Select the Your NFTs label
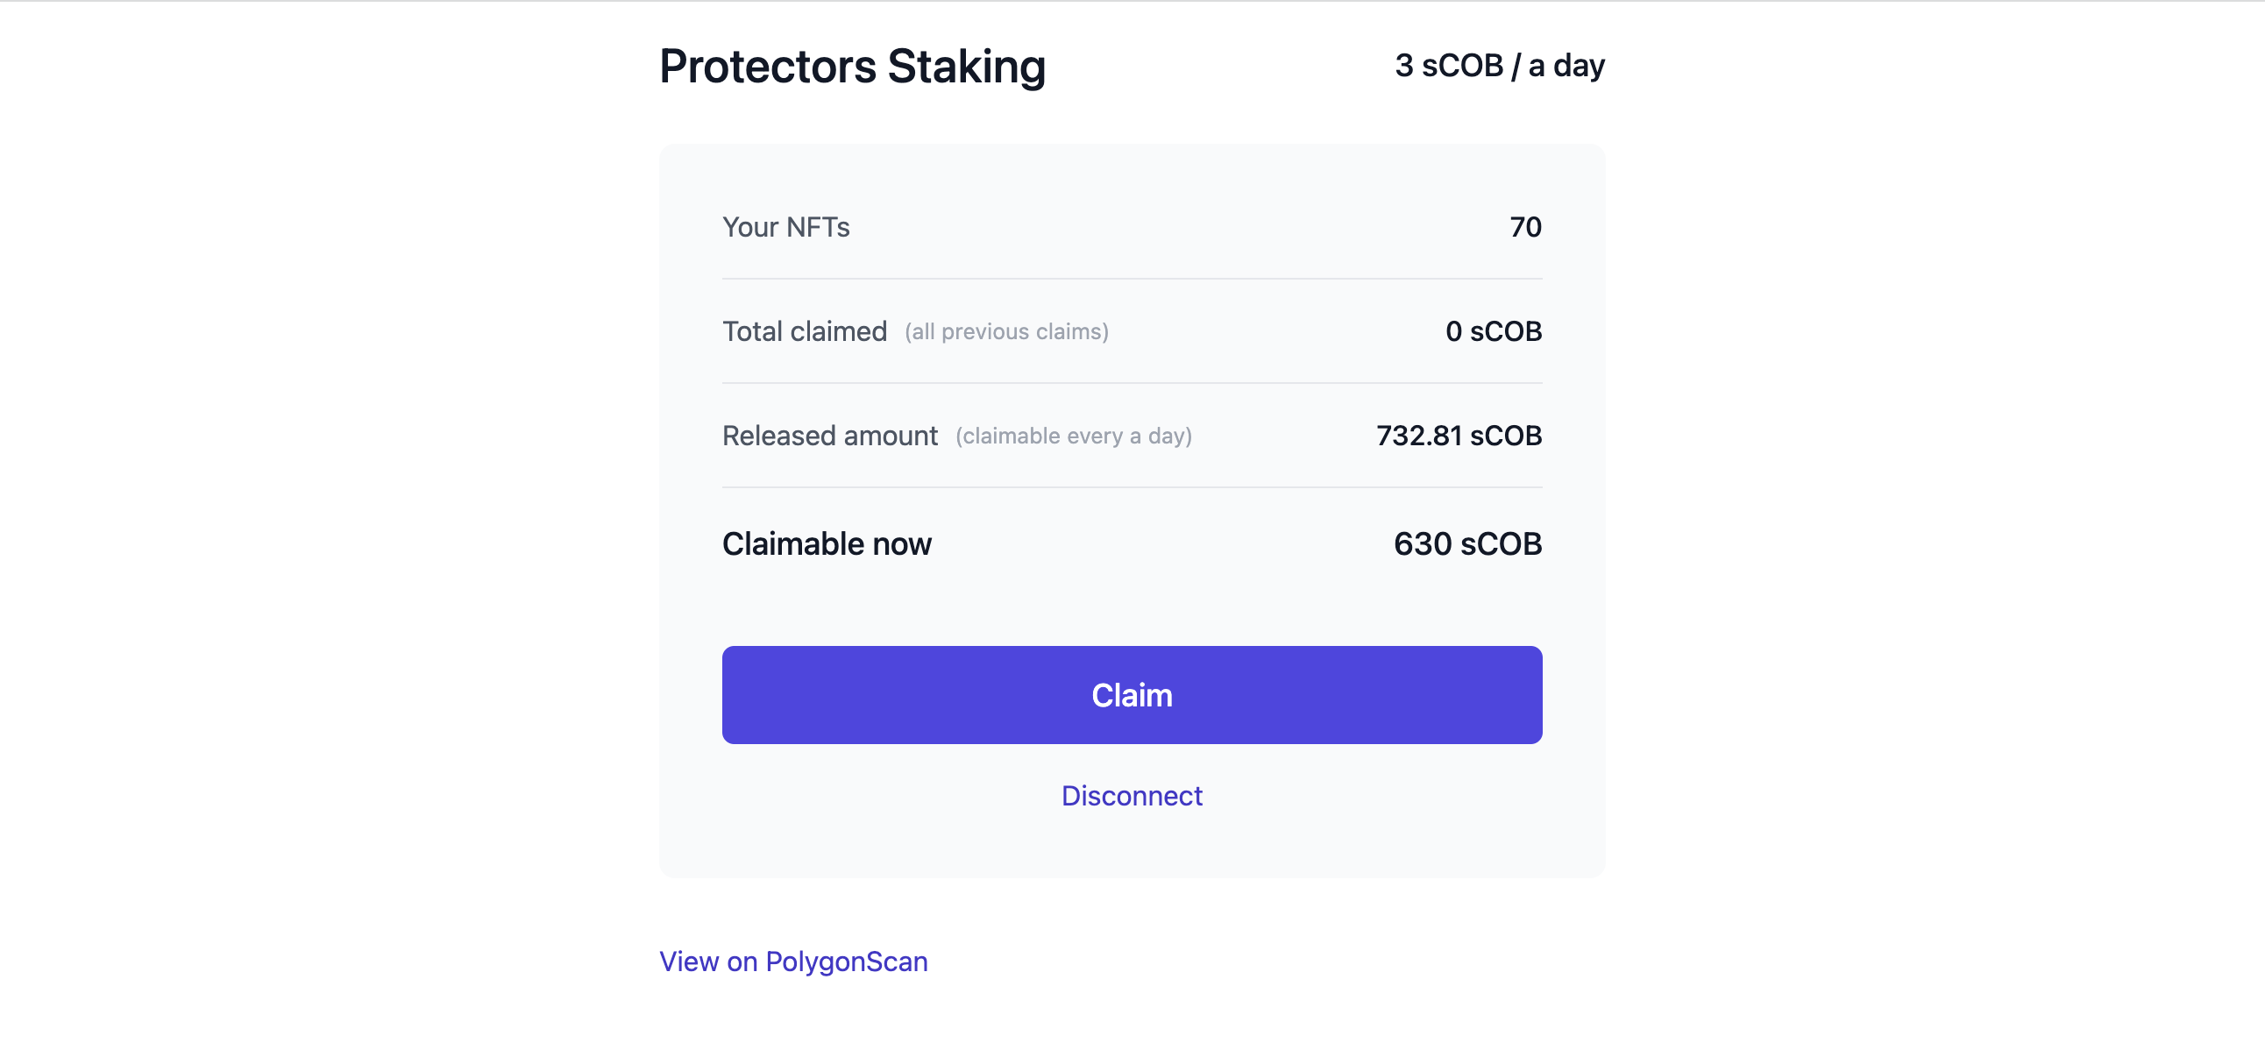Viewport: 2265px width, 1043px height. [x=785, y=227]
